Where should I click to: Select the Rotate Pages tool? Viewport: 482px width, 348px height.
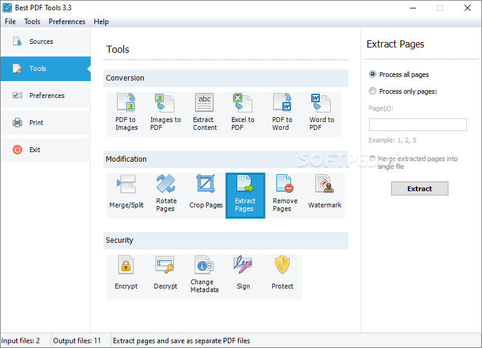[x=166, y=195]
